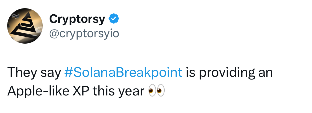312x113 pixels.
Task: Open the #SolanaBreakpoint hashtag
Action: coord(123,73)
